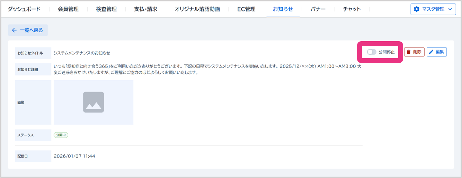The height and width of the screenshot is (178, 462).
Task: Select the active お知らせ tab
Action: (283, 9)
